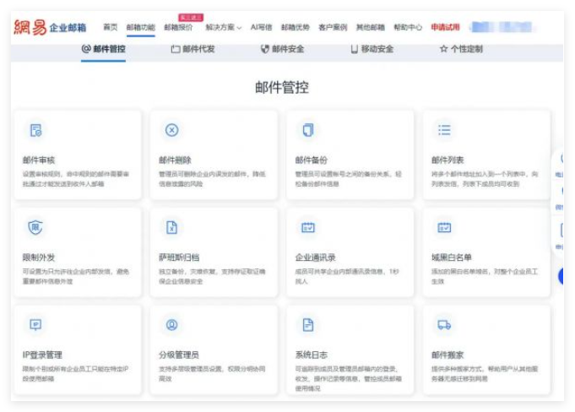Open AI写信 in top navigation

pos(261,27)
